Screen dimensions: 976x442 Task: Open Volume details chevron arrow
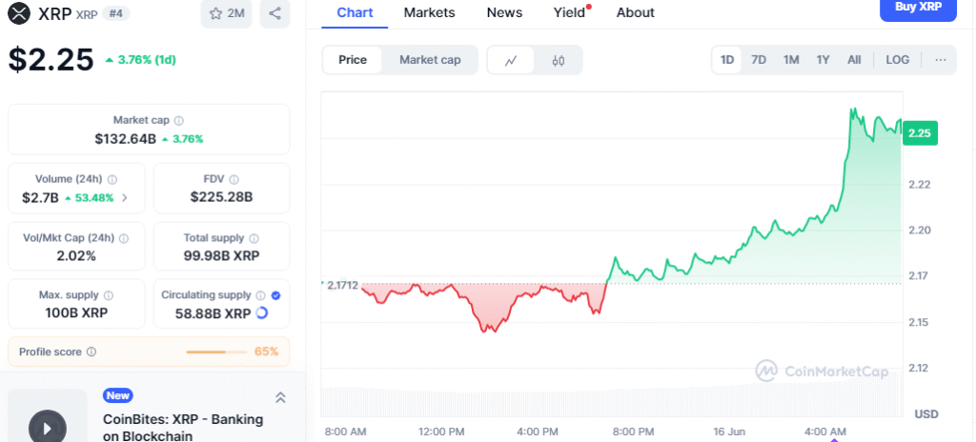coord(125,198)
